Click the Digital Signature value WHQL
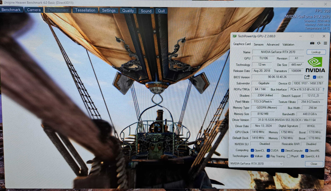This screenshot has height=191, width=331. pos(311,126)
